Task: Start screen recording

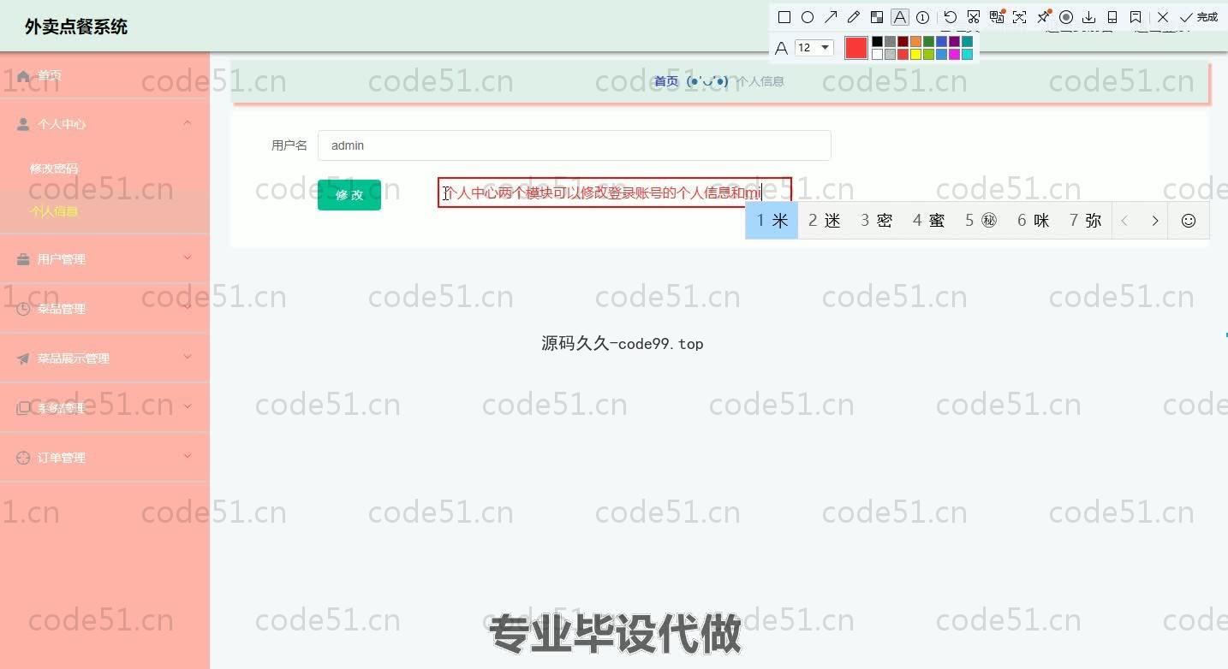Action: (x=1066, y=17)
